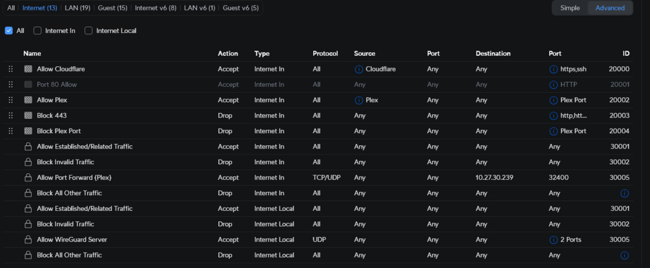Click the 32400 port value
Screen dimensions: 650x268
[x=559, y=177]
